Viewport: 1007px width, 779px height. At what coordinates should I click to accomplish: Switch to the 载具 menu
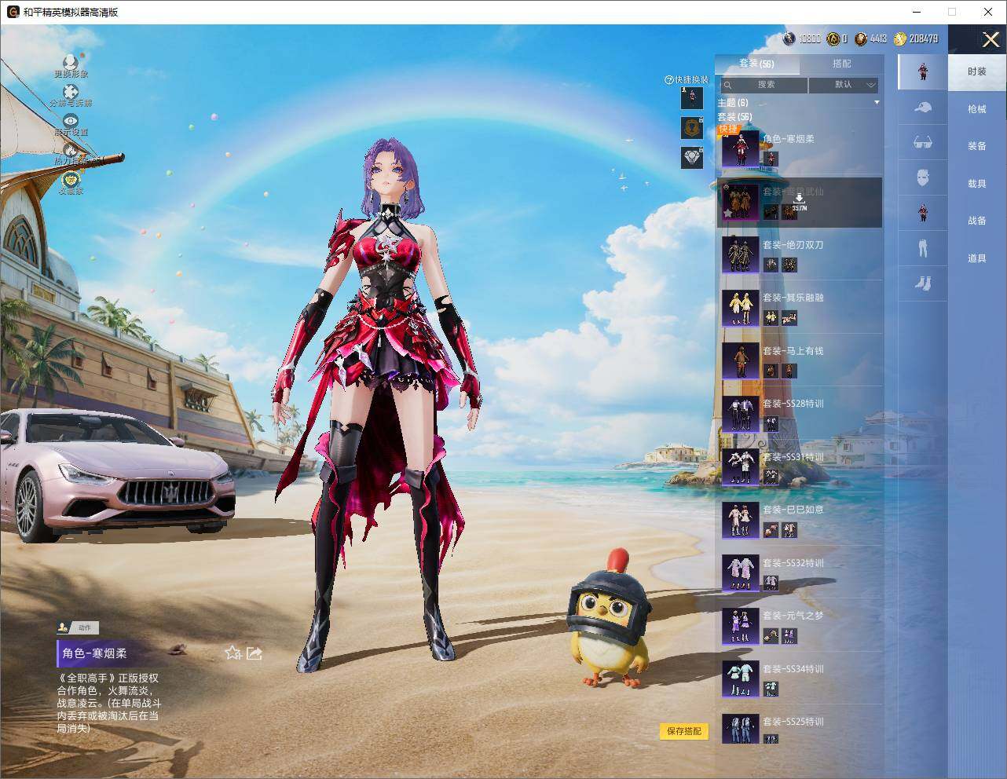(977, 183)
